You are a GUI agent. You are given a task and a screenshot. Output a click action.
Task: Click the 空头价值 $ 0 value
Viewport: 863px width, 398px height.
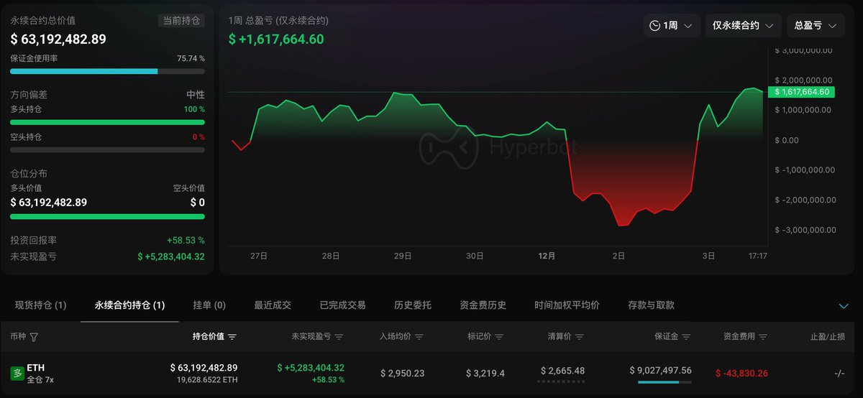tap(197, 203)
